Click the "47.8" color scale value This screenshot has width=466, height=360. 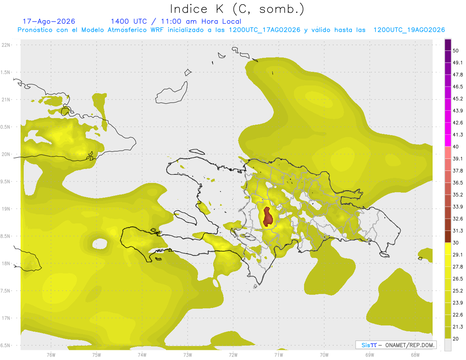click(458, 75)
